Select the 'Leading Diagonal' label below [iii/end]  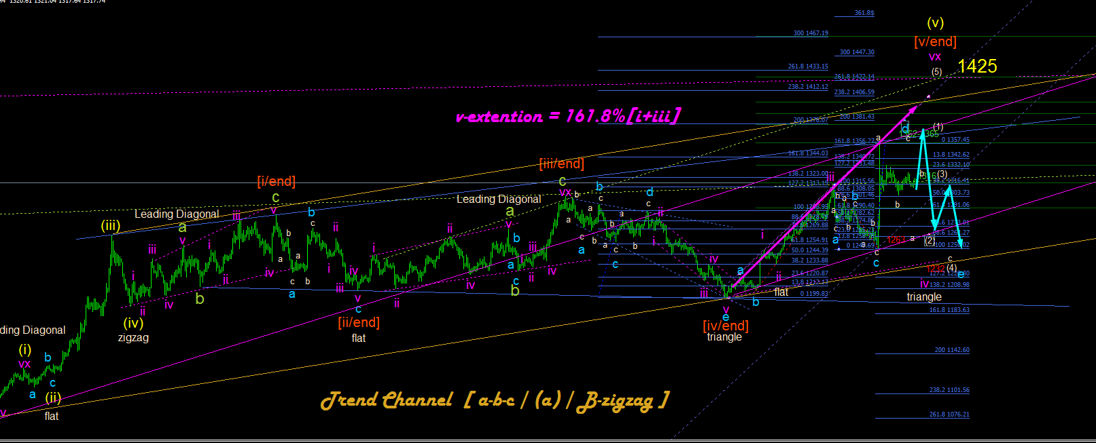click(x=499, y=199)
